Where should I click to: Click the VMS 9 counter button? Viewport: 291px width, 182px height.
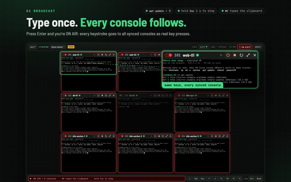click(x=33, y=47)
